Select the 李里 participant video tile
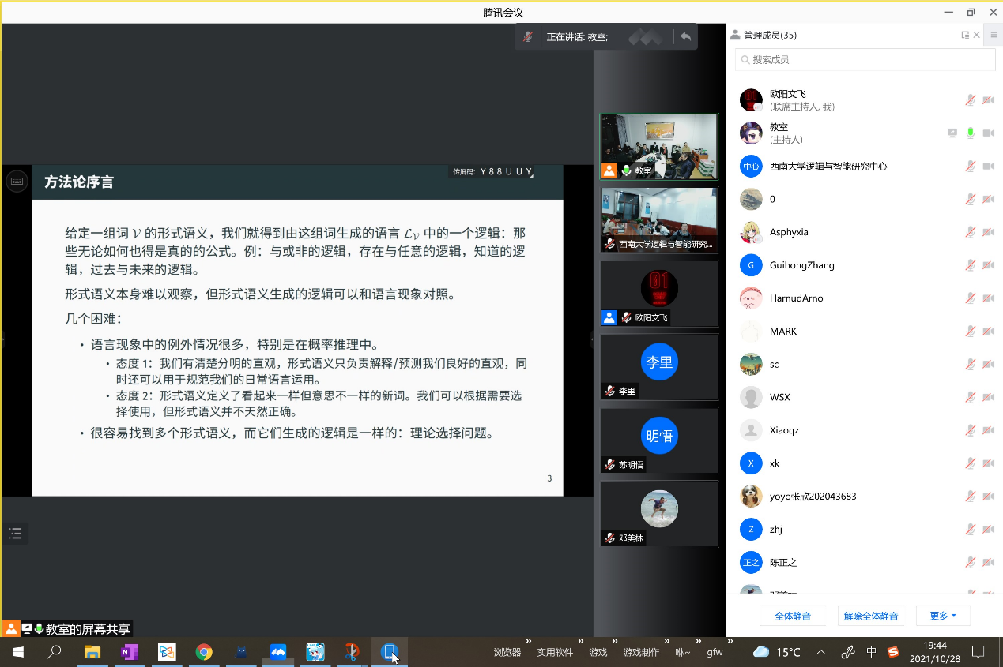The width and height of the screenshot is (1003, 667). (658, 366)
